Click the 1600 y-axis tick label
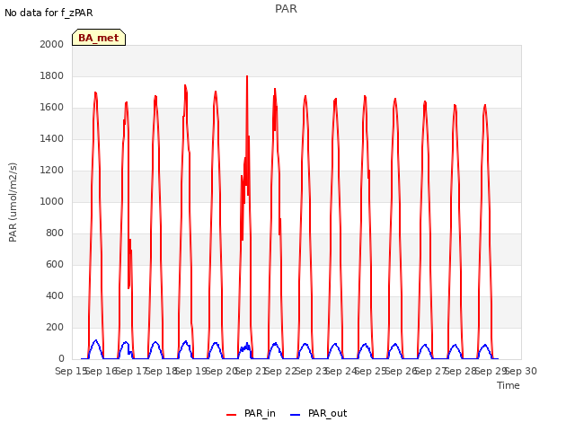 pyautogui.click(x=52, y=108)
